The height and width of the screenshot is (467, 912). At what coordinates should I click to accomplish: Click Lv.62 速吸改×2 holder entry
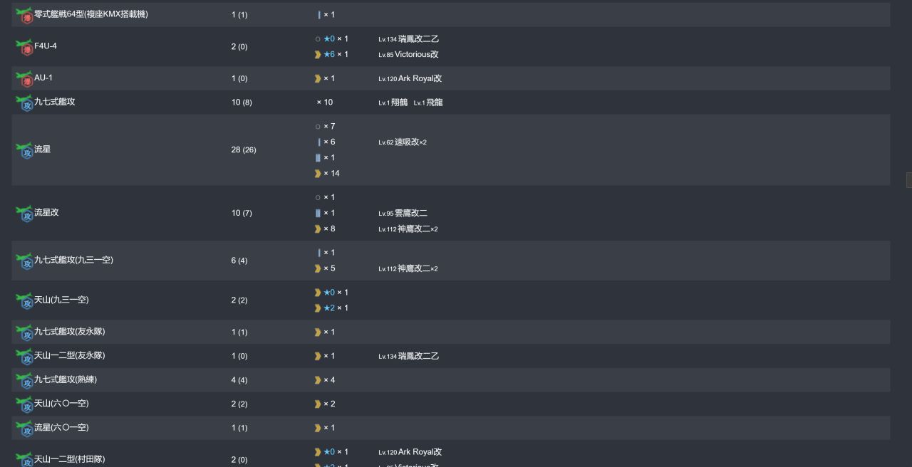tap(403, 142)
